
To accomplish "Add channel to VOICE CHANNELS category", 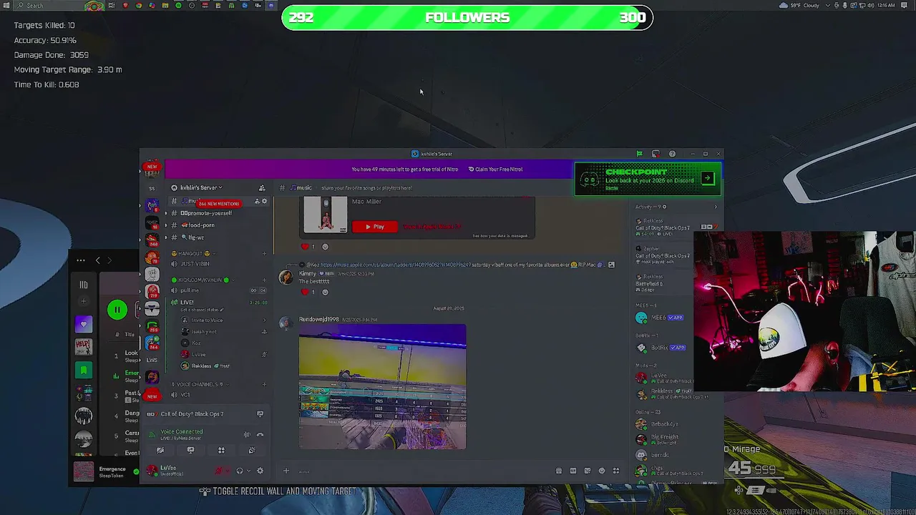I will coord(264,384).
